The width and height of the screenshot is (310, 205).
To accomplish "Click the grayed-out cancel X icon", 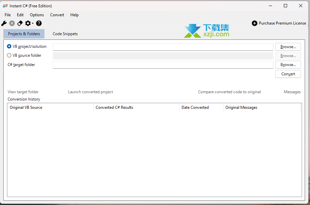I will click(x=12, y=23).
